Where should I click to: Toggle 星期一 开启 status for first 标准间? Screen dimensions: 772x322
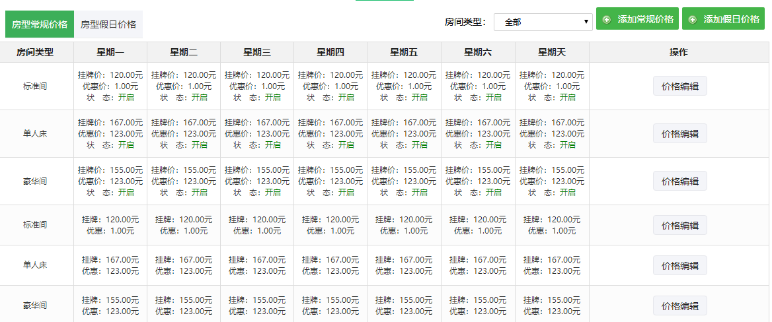126,98
